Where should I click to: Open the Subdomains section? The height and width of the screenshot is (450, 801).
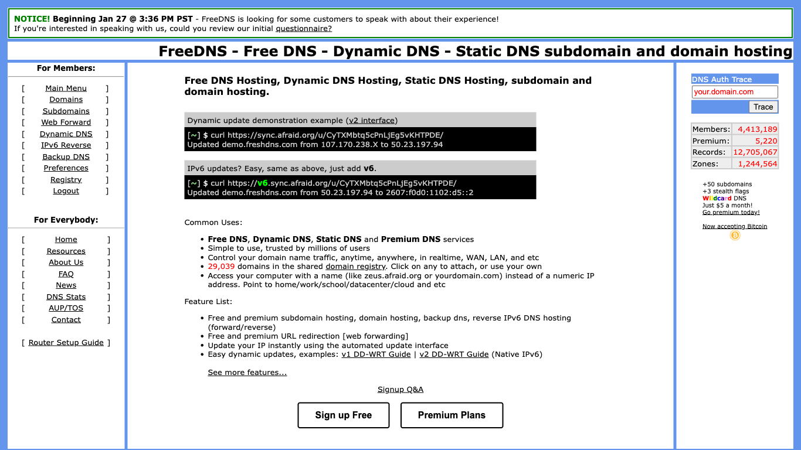66,111
